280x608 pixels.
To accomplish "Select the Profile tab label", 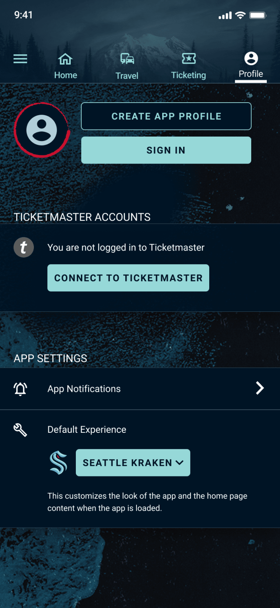I will pos(251,74).
